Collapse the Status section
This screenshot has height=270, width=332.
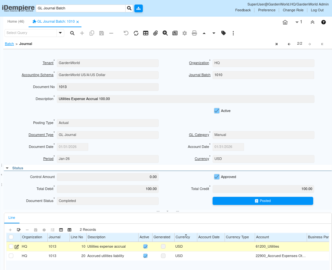7,168
